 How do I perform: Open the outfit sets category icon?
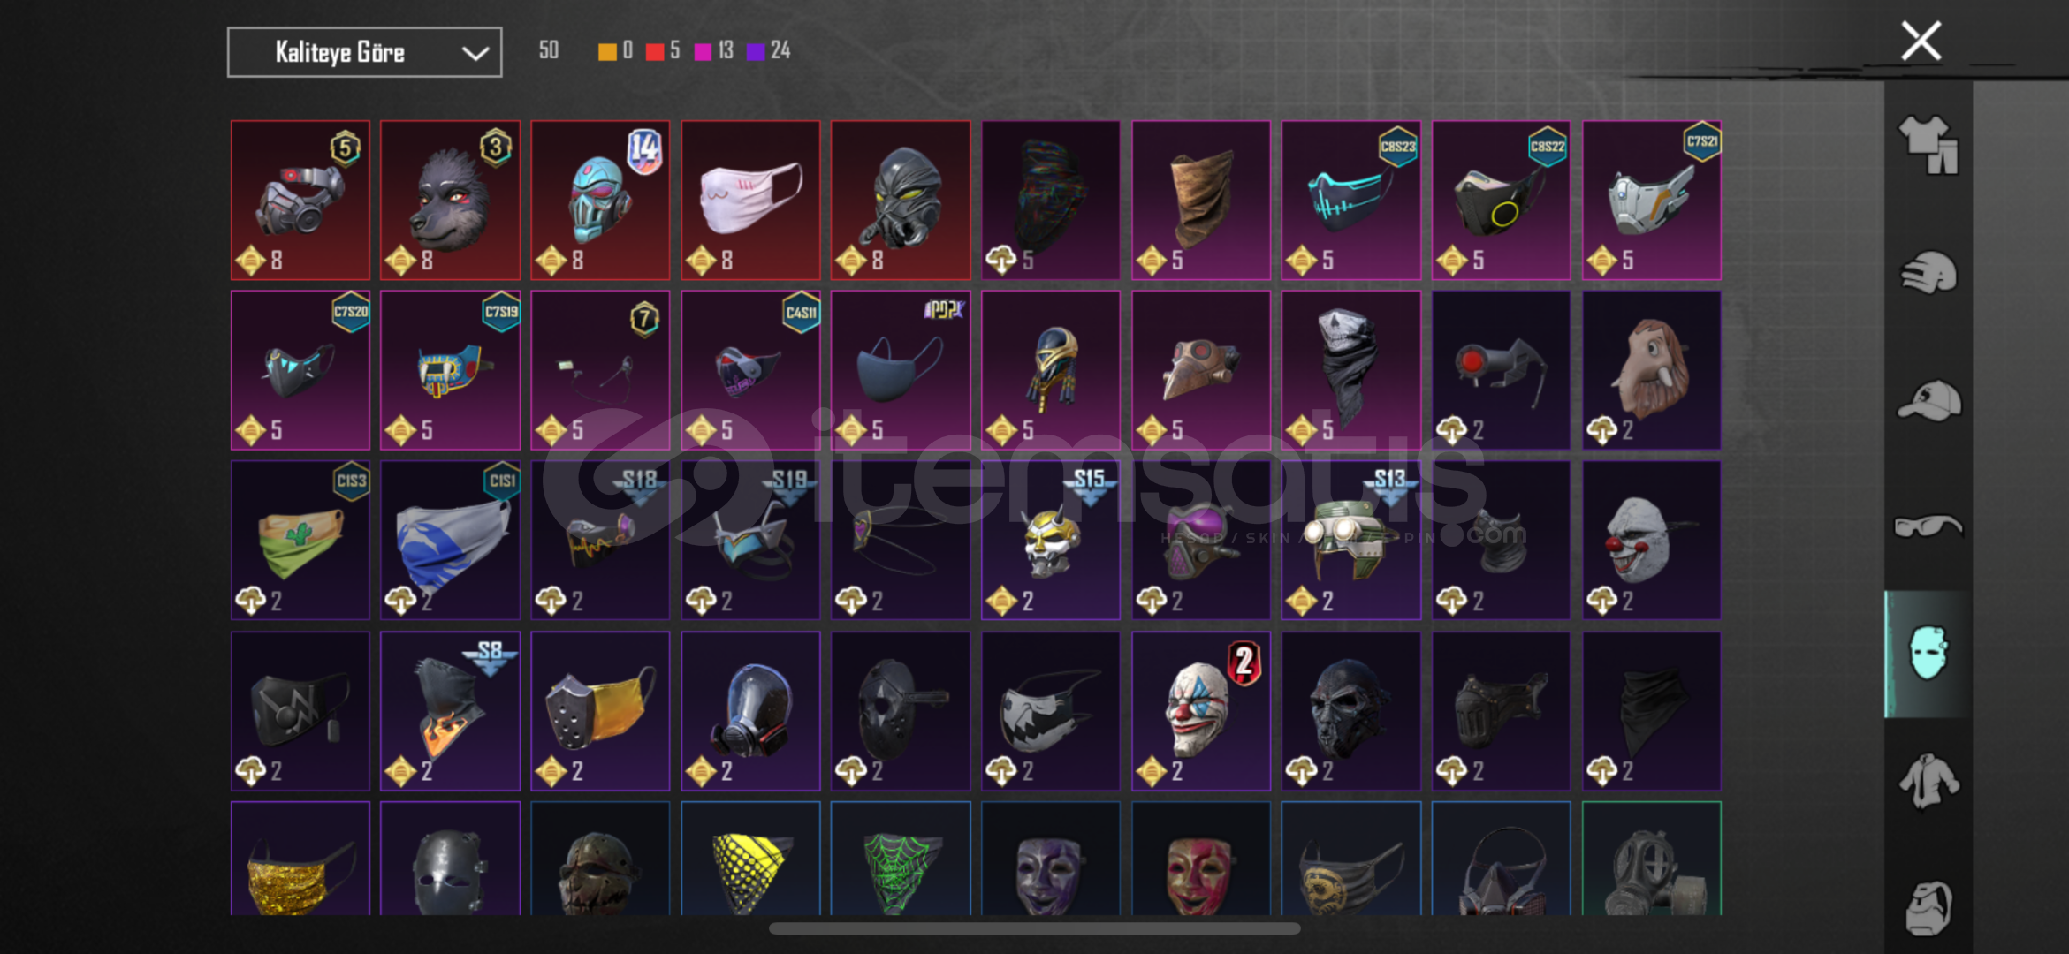1928,146
